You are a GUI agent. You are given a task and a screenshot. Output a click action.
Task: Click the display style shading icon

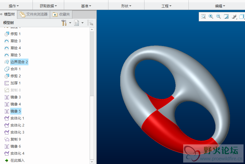[234, 16]
